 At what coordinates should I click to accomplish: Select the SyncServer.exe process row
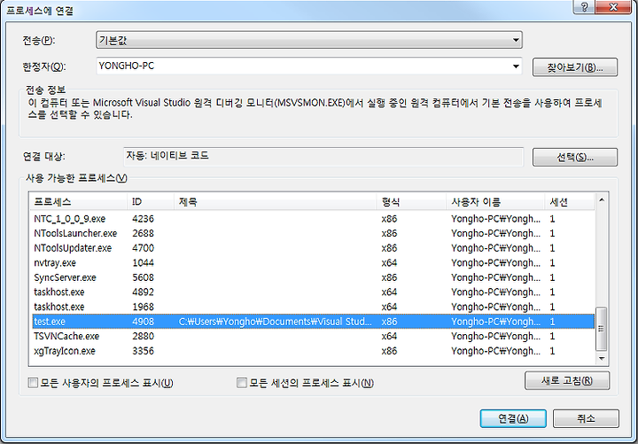click(x=312, y=277)
